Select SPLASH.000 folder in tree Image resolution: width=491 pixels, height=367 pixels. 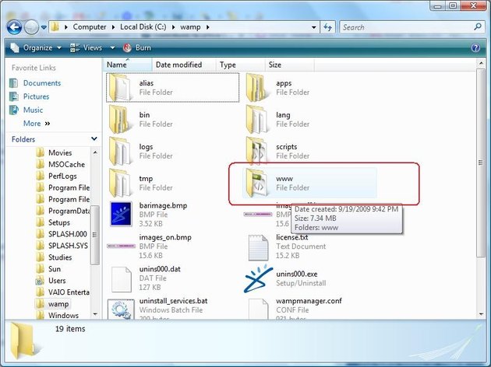[67, 234]
